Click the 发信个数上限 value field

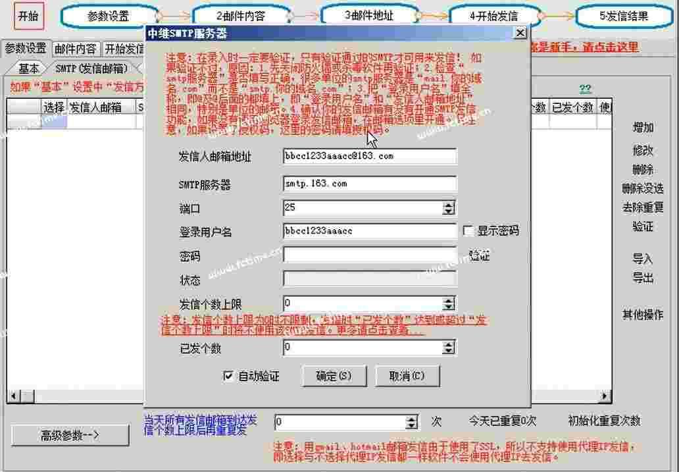(x=363, y=303)
